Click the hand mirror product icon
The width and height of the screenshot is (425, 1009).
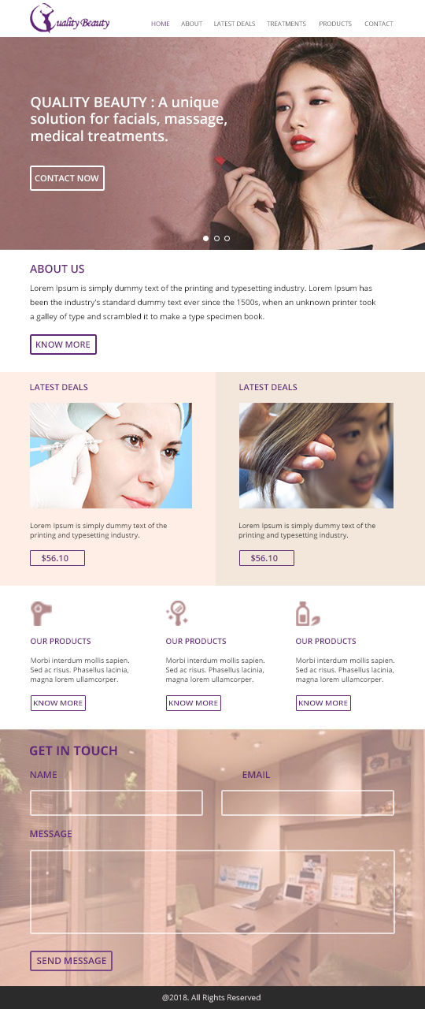tap(177, 612)
